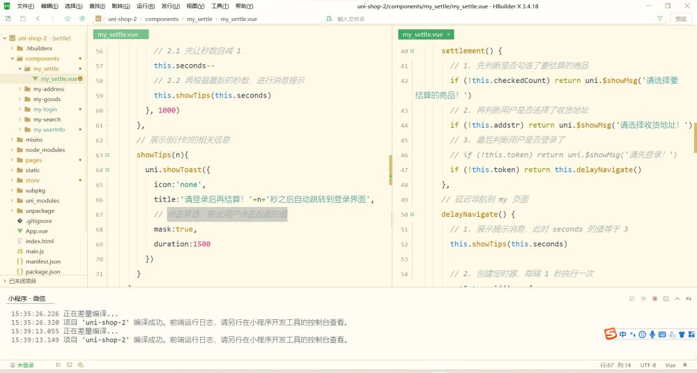Toggle fold marker at line 64
The height and width of the screenshot is (373, 697).
pyautogui.click(x=107, y=170)
